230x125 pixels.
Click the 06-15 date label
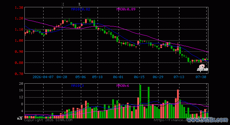tap(139, 77)
